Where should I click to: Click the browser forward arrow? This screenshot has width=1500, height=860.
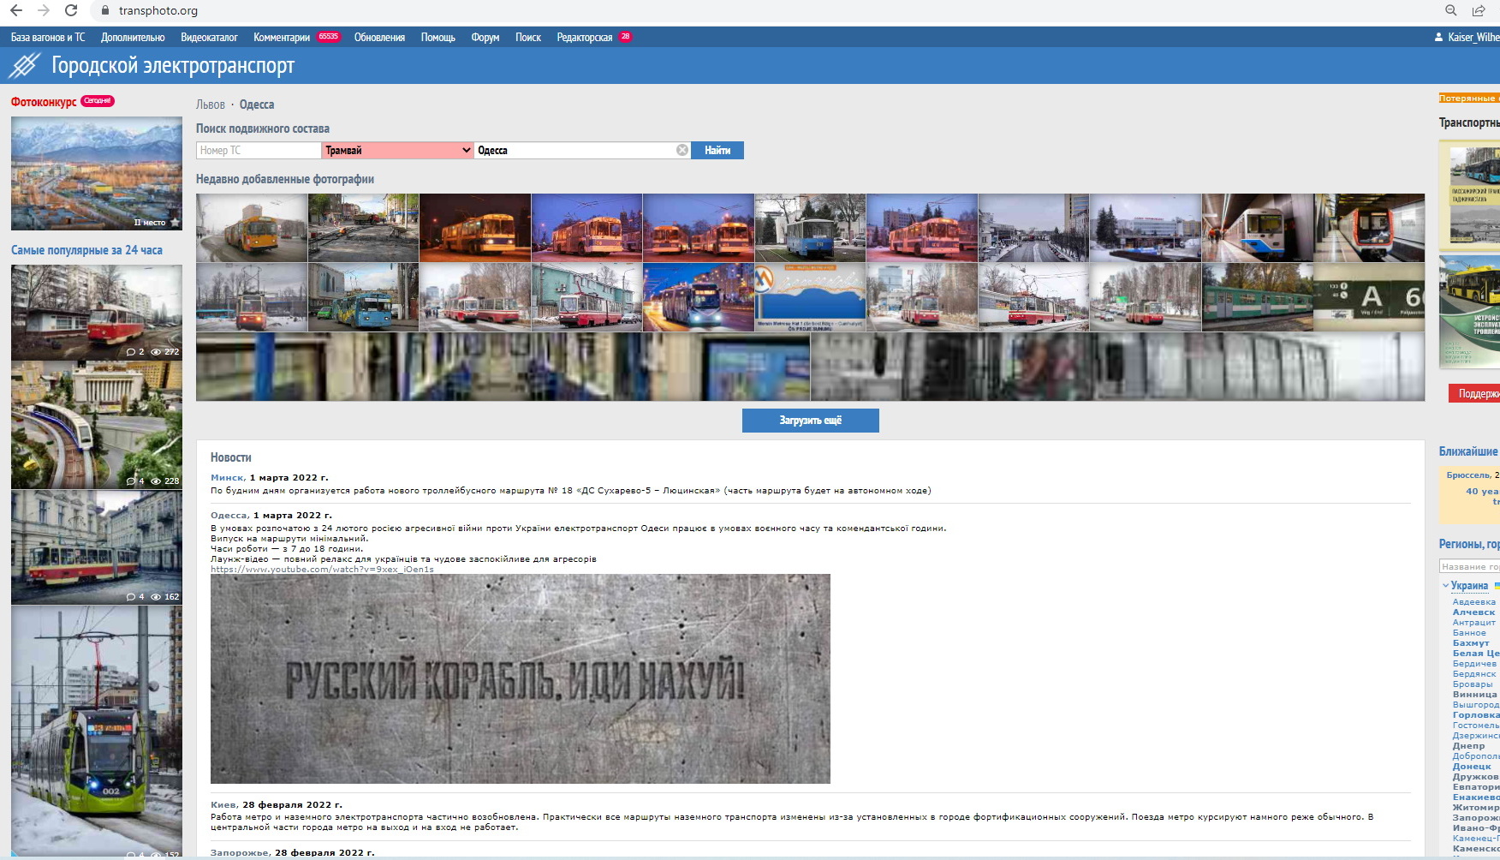(x=44, y=11)
